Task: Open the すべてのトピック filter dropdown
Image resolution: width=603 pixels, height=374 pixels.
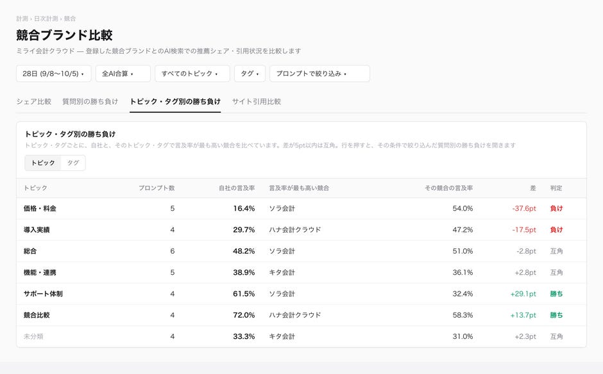Action: (x=192, y=74)
